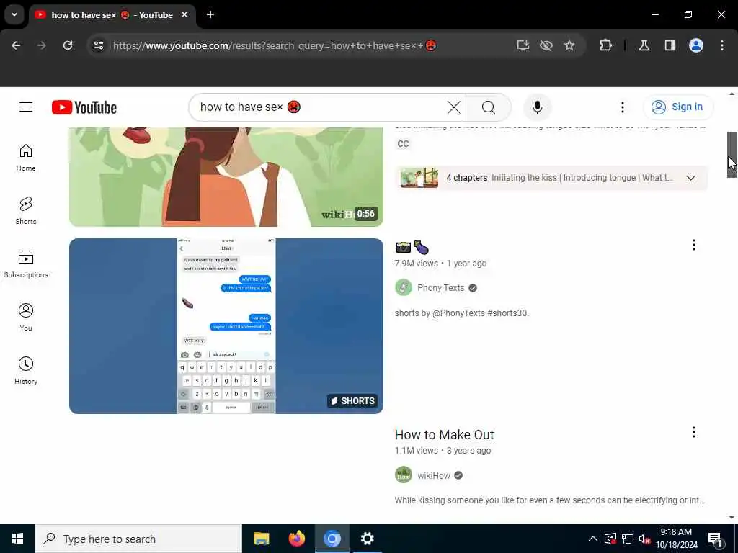The image size is (738, 553).
Task: Click the network tray icon
Action: pos(628,539)
